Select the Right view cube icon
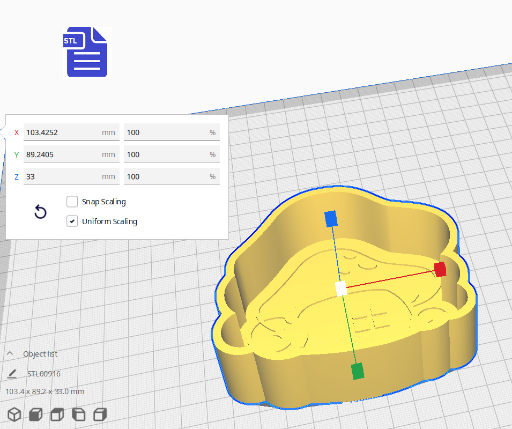 tap(100, 414)
